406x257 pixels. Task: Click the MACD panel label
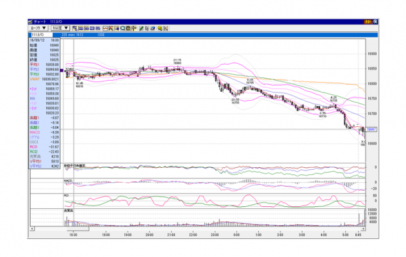[x=68, y=181]
